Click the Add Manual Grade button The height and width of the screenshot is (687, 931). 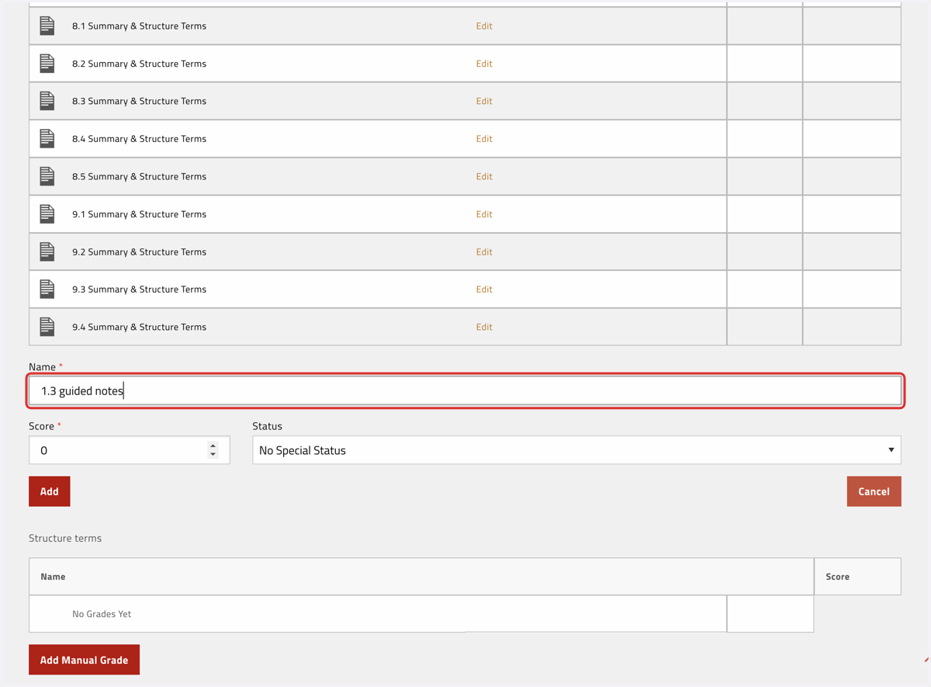[x=84, y=660]
